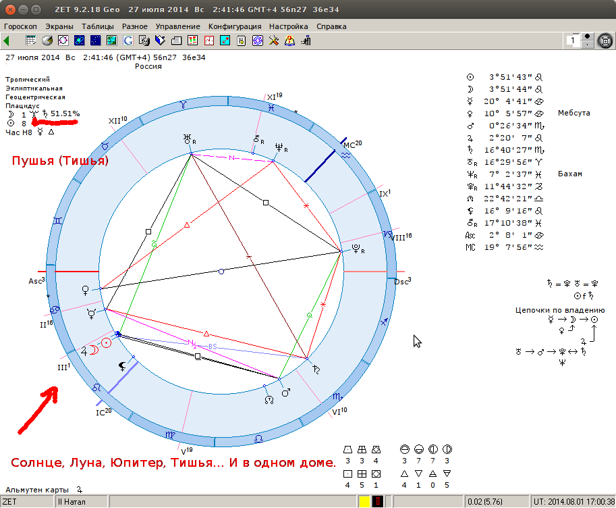Click the number field showing 1
This screenshot has width=616, height=508.
572,41
